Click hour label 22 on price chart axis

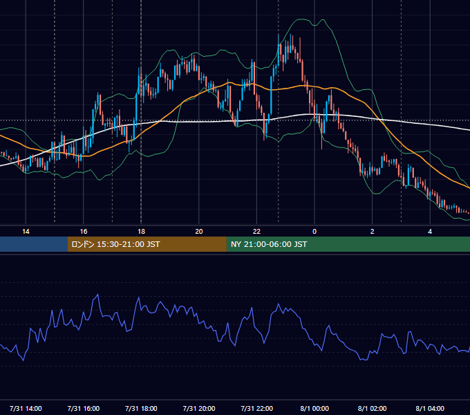pyautogui.click(x=256, y=232)
